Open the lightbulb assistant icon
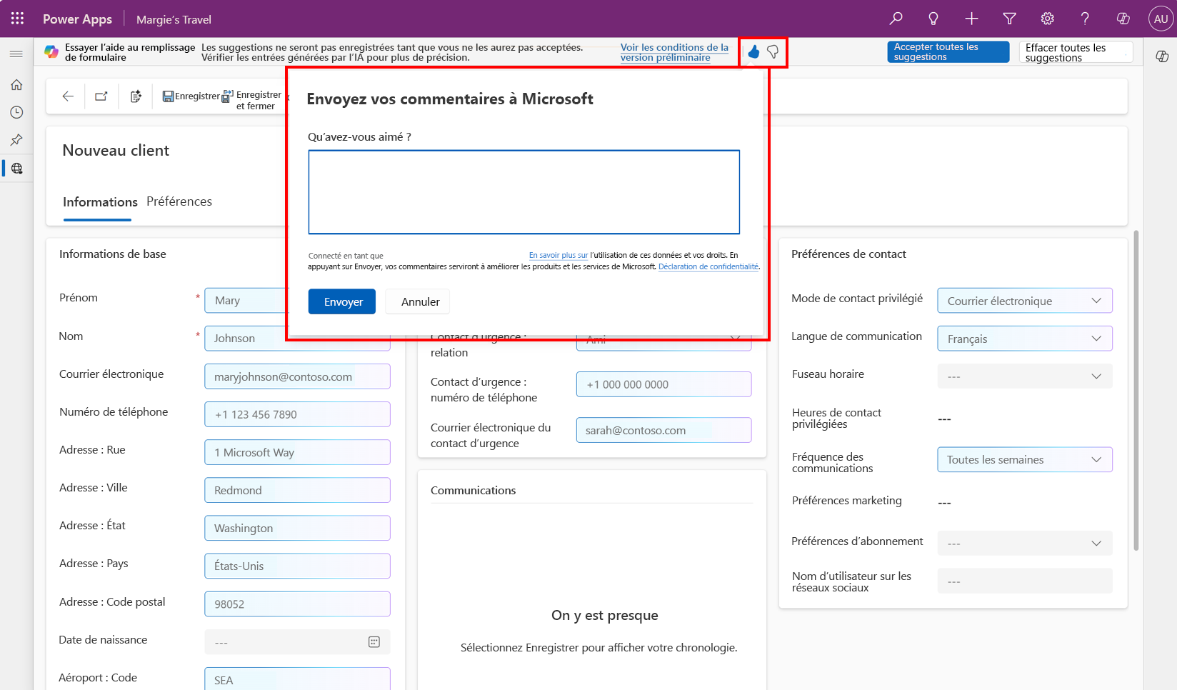 [x=933, y=19]
